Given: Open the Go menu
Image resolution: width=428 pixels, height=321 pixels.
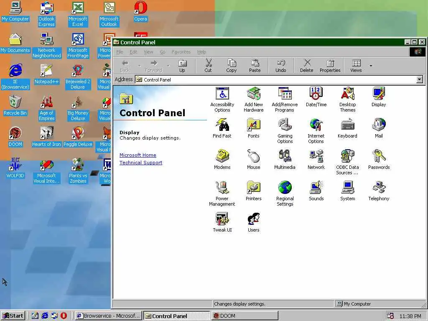Looking at the screenshot, I should click(x=163, y=52).
